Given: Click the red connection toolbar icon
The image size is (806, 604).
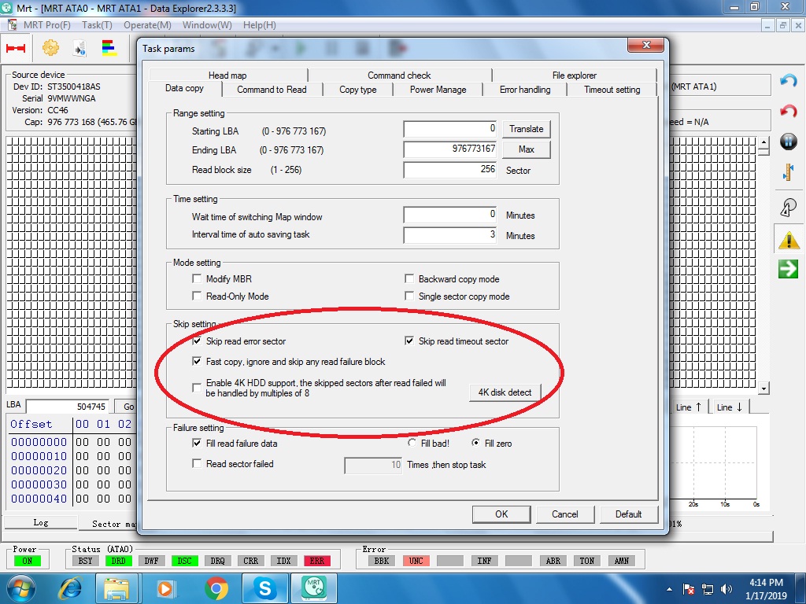Looking at the screenshot, I should coord(16,48).
